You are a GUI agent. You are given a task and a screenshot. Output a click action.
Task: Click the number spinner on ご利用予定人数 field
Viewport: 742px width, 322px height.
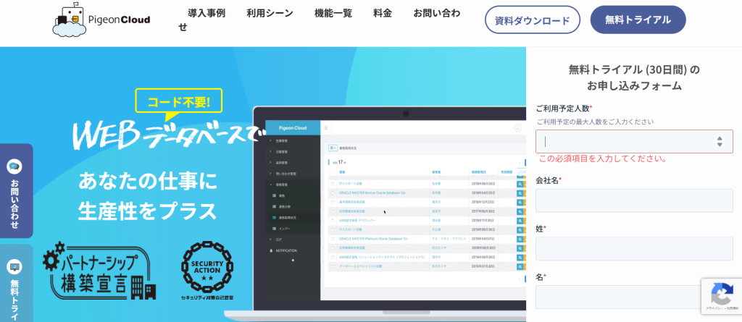720,141
